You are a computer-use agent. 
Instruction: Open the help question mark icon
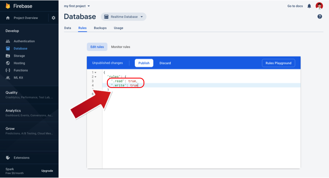(x=320, y=16)
